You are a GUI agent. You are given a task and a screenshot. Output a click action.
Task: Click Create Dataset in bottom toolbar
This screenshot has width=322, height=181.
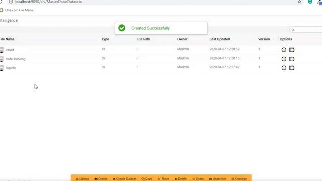click(x=124, y=179)
